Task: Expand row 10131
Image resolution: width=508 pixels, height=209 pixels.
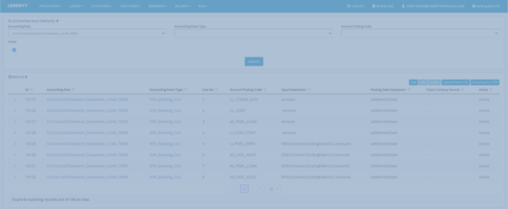Action: 15,166
